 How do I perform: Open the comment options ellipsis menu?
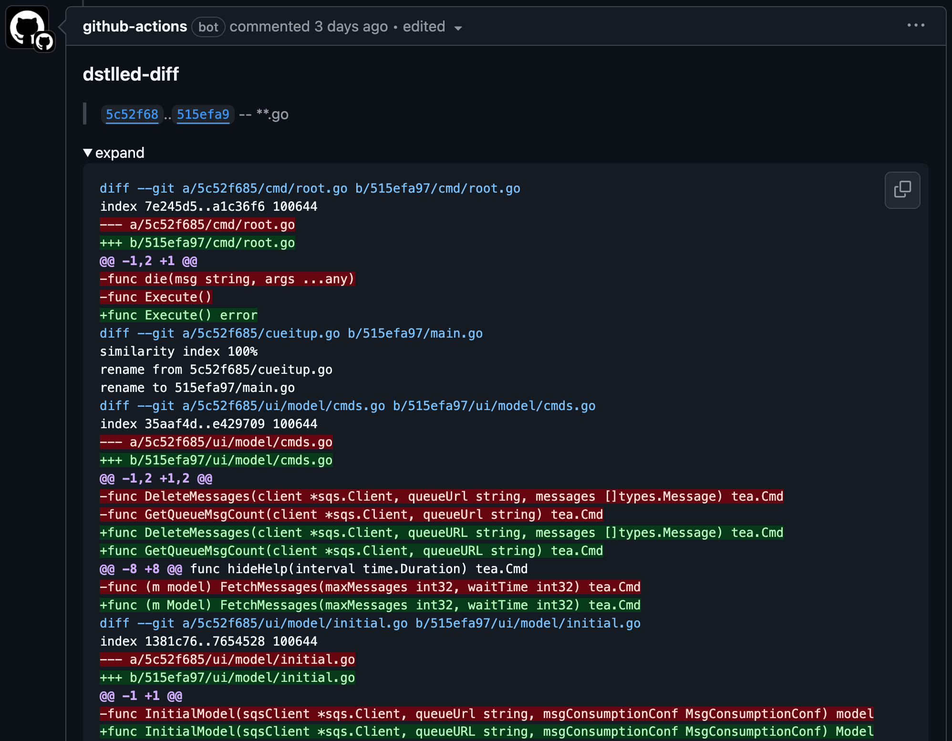click(x=916, y=25)
